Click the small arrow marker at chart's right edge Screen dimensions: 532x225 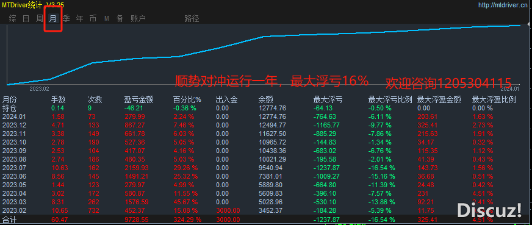(x=528, y=23)
